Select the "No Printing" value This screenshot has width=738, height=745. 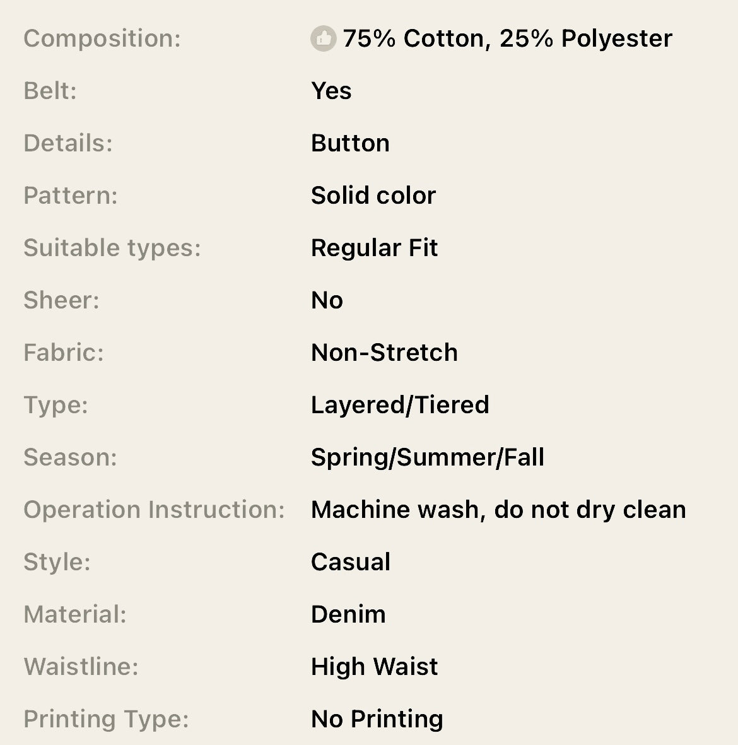pos(377,720)
